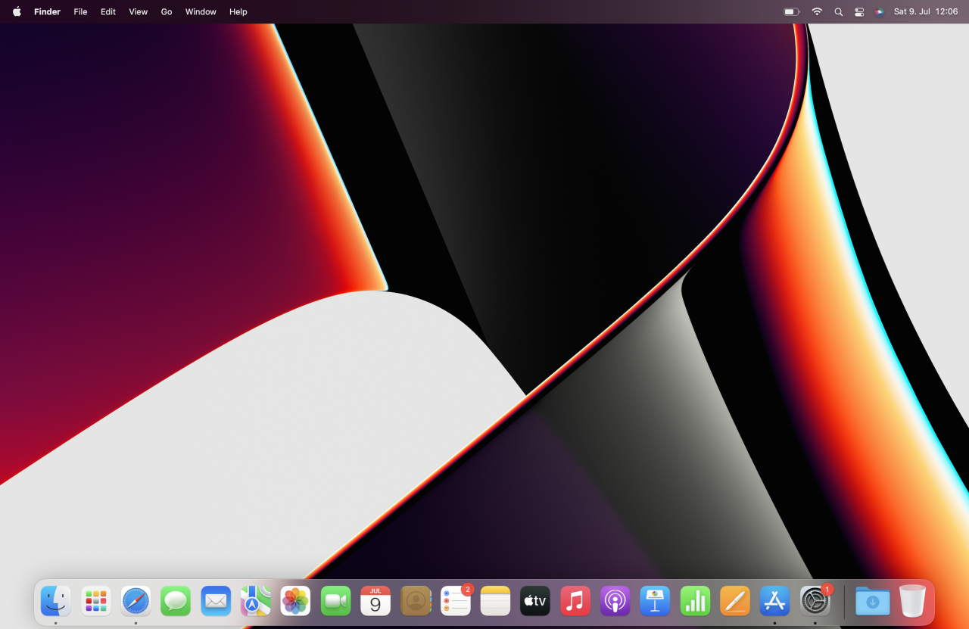Click the date and time clock
969x629 pixels.
click(x=925, y=12)
